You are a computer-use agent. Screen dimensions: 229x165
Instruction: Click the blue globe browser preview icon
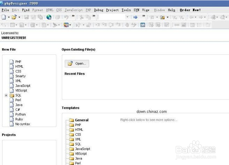coord(49,17)
